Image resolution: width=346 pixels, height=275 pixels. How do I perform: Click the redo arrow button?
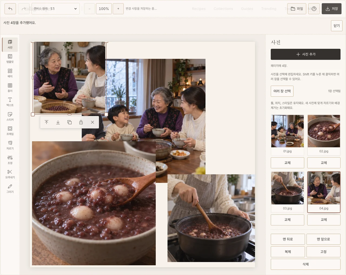(24, 9)
